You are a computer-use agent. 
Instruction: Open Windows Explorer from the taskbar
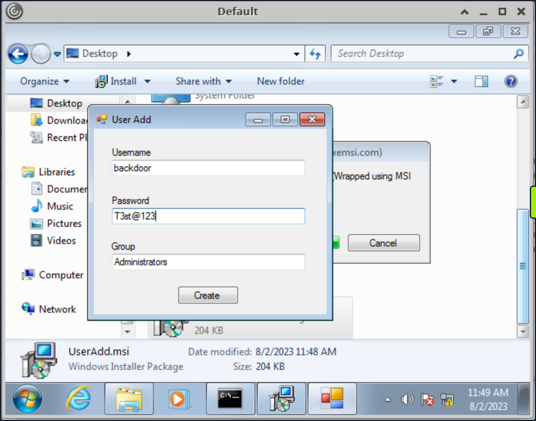[x=129, y=398]
